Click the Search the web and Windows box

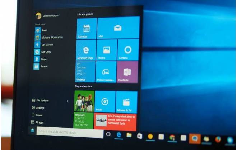coord(65,132)
